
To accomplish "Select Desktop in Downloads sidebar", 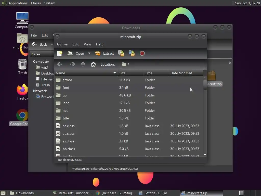I will pyautogui.click(x=45, y=73).
